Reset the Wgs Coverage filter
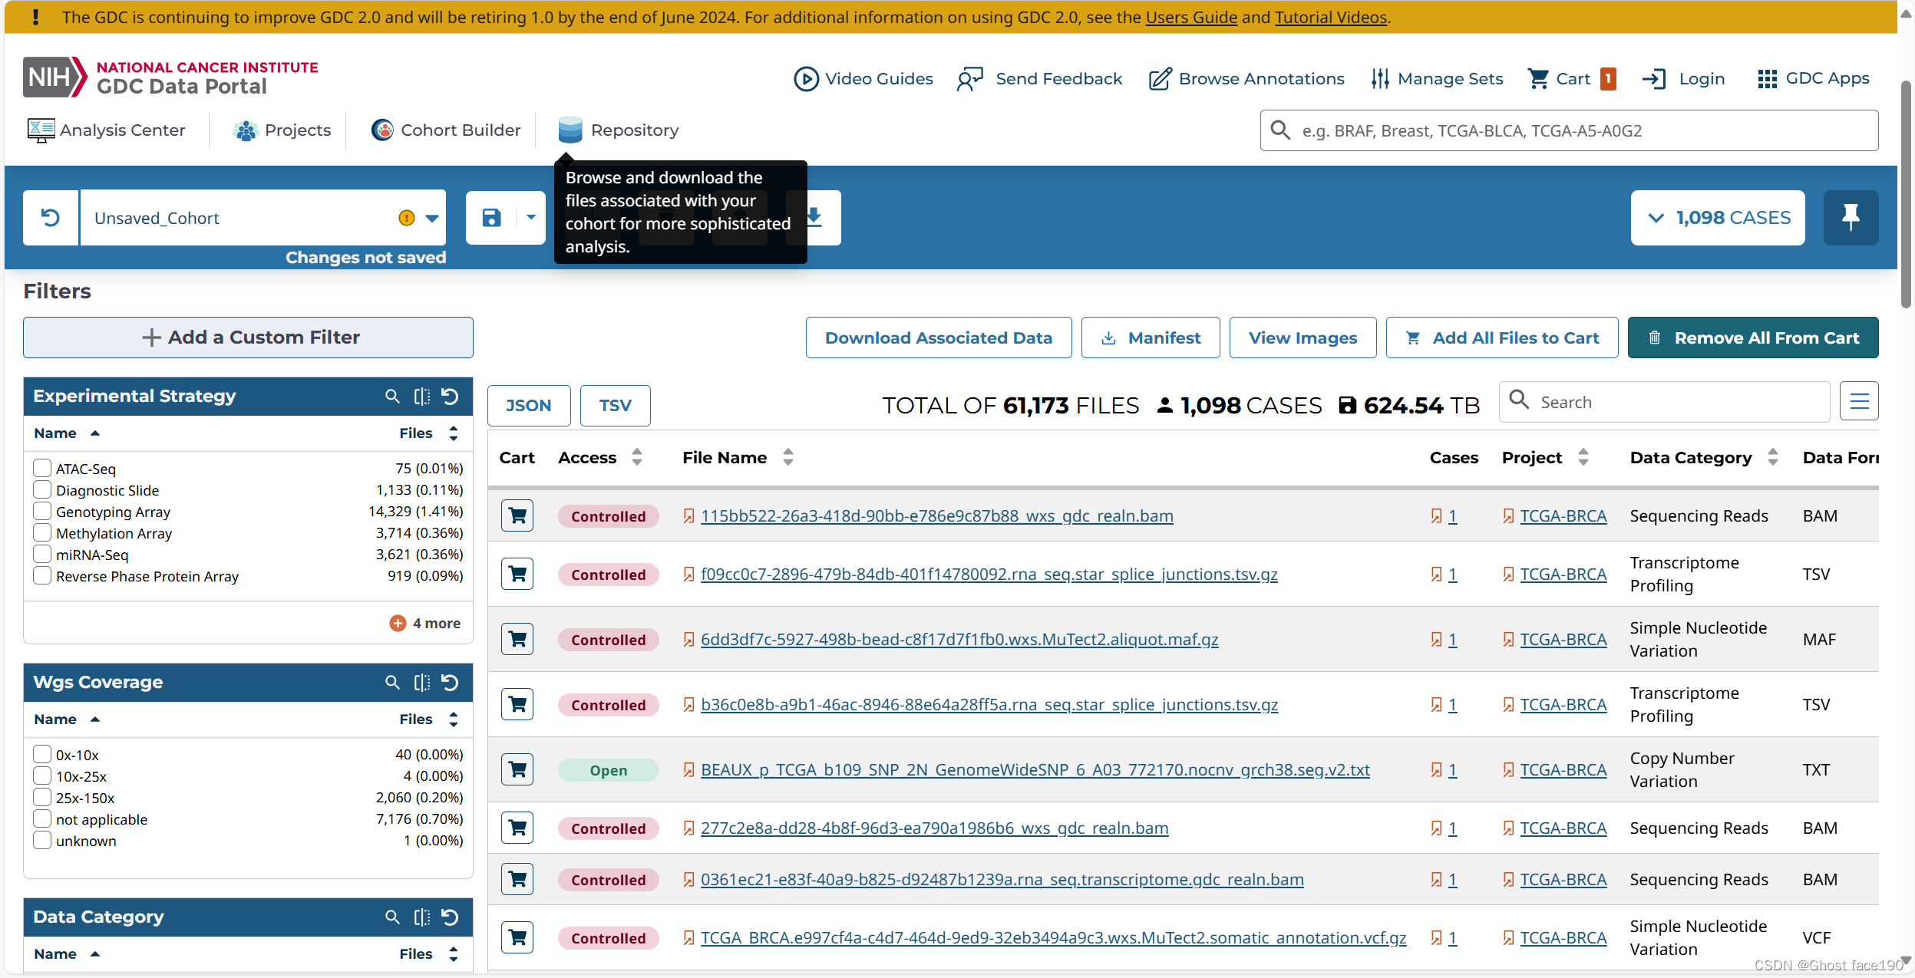The height and width of the screenshot is (978, 1915). point(451,682)
